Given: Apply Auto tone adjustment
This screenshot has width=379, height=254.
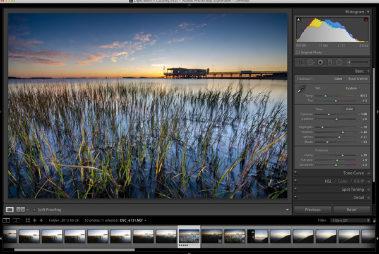Looking at the screenshot, I should coord(349,109).
